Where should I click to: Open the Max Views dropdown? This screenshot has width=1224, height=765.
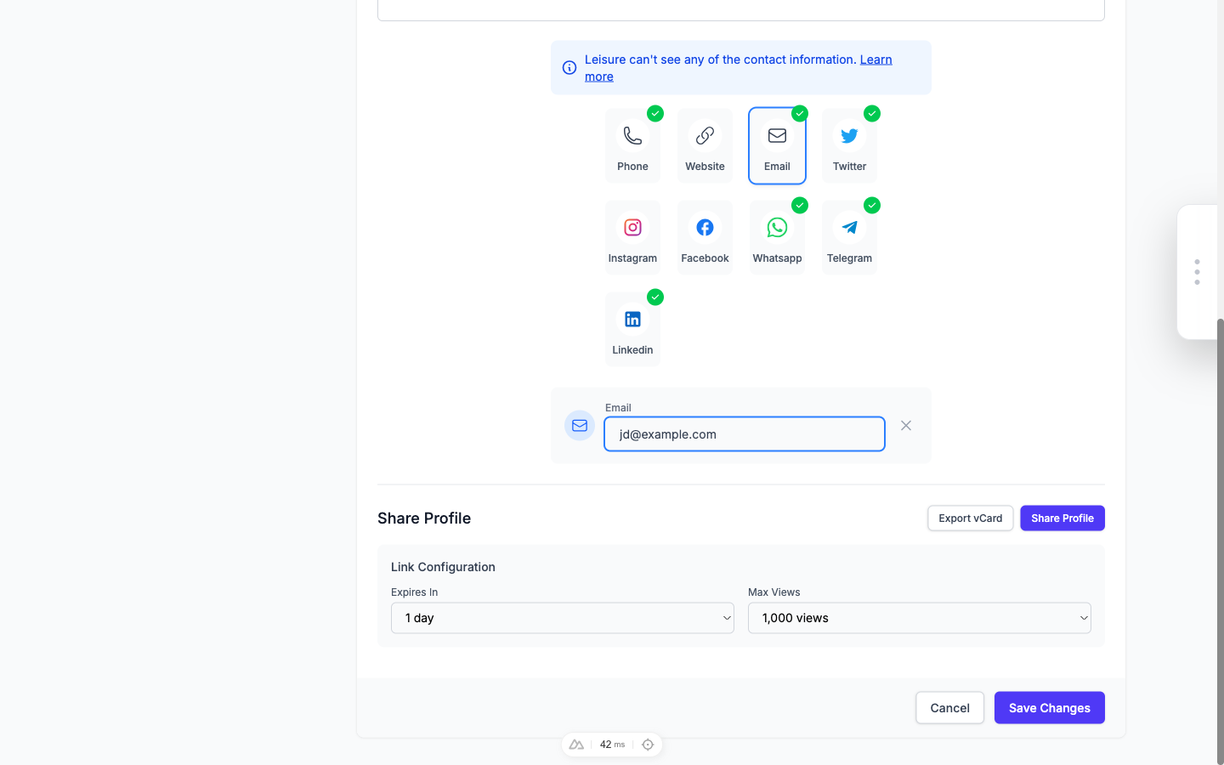[x=920, y=618]
